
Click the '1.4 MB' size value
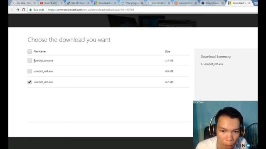pyautogui.click(x=169, y=60)
